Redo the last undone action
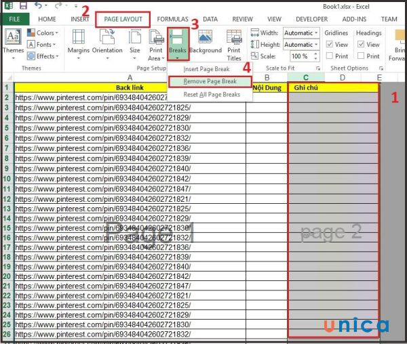 [58, 5]
